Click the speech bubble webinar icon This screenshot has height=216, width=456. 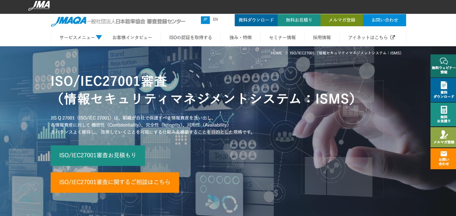pyautogui.click(x=444, y=61)
